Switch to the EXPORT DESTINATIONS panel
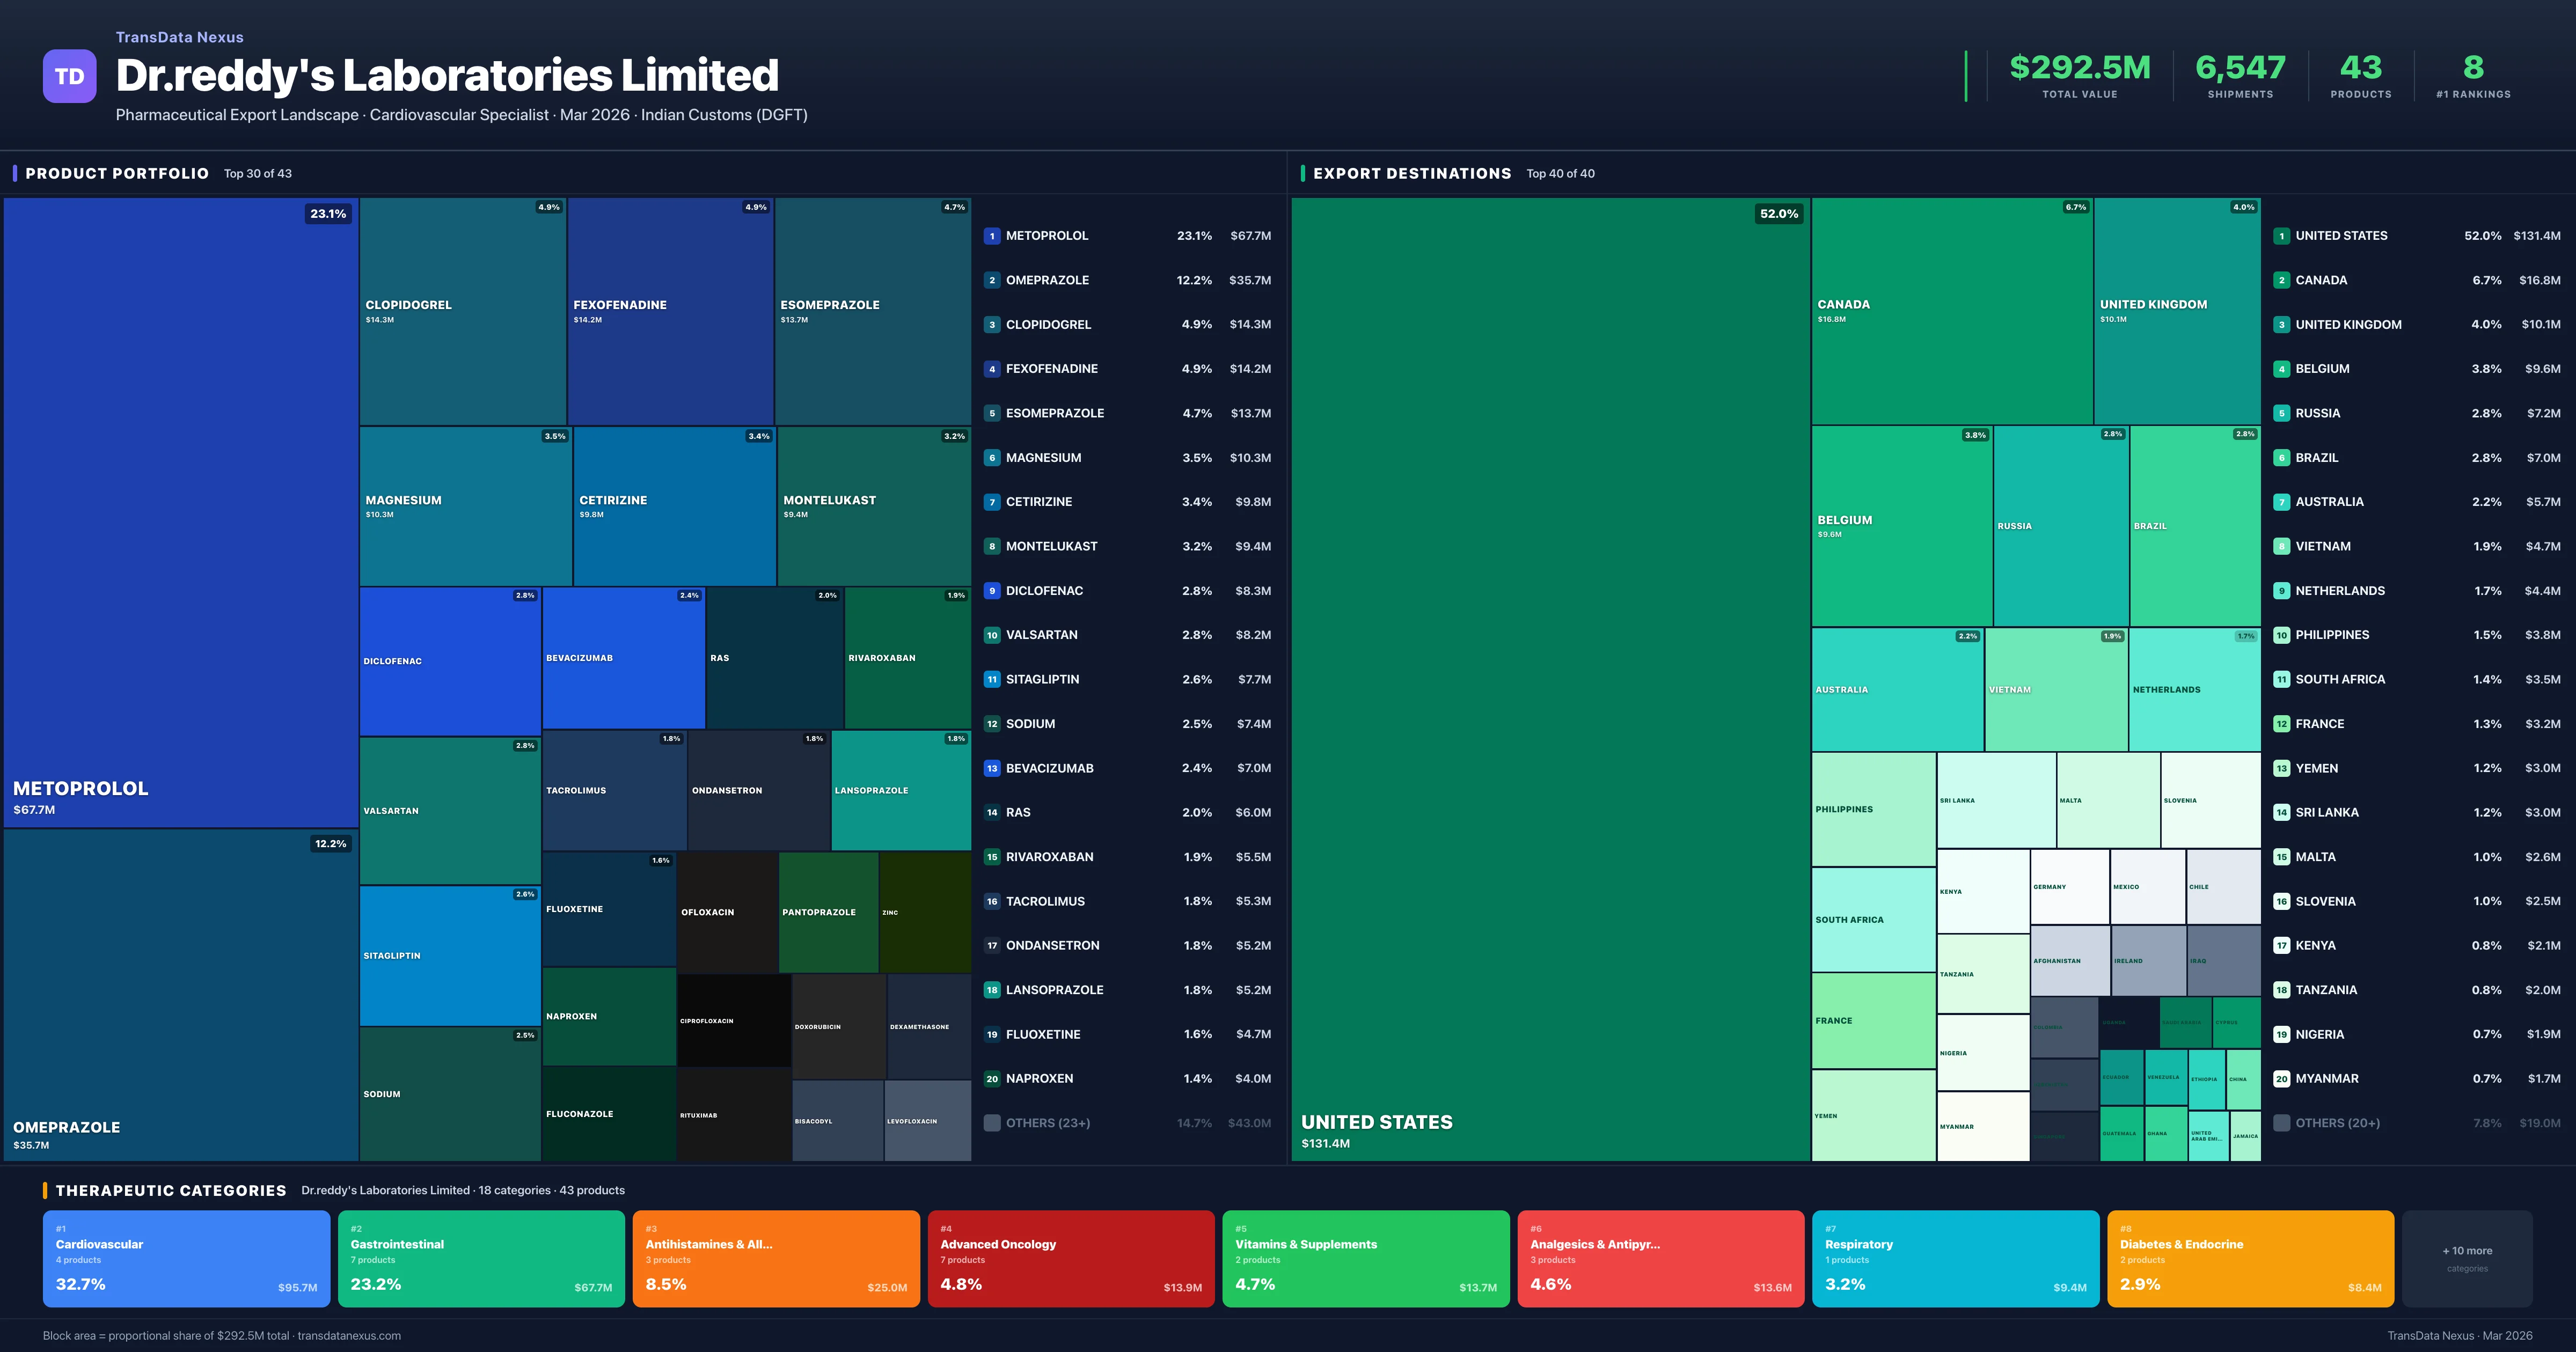Screen dimensions: 2576x1352 point(1412,173)
